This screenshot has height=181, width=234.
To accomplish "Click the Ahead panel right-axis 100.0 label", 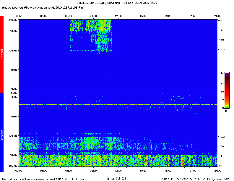I will click(222, 50).
